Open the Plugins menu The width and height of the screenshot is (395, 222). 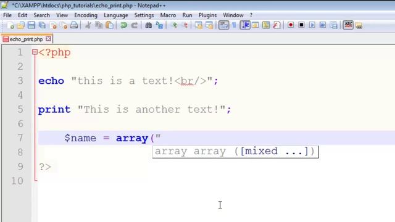point(207,15)
